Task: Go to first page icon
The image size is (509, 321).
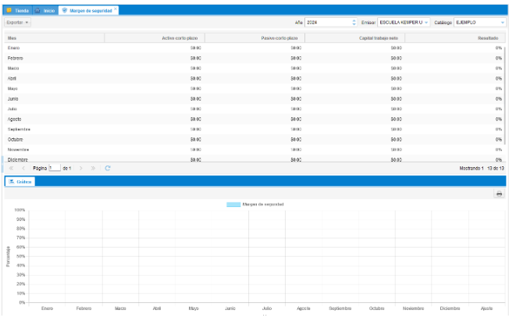Action: point(12,168)
